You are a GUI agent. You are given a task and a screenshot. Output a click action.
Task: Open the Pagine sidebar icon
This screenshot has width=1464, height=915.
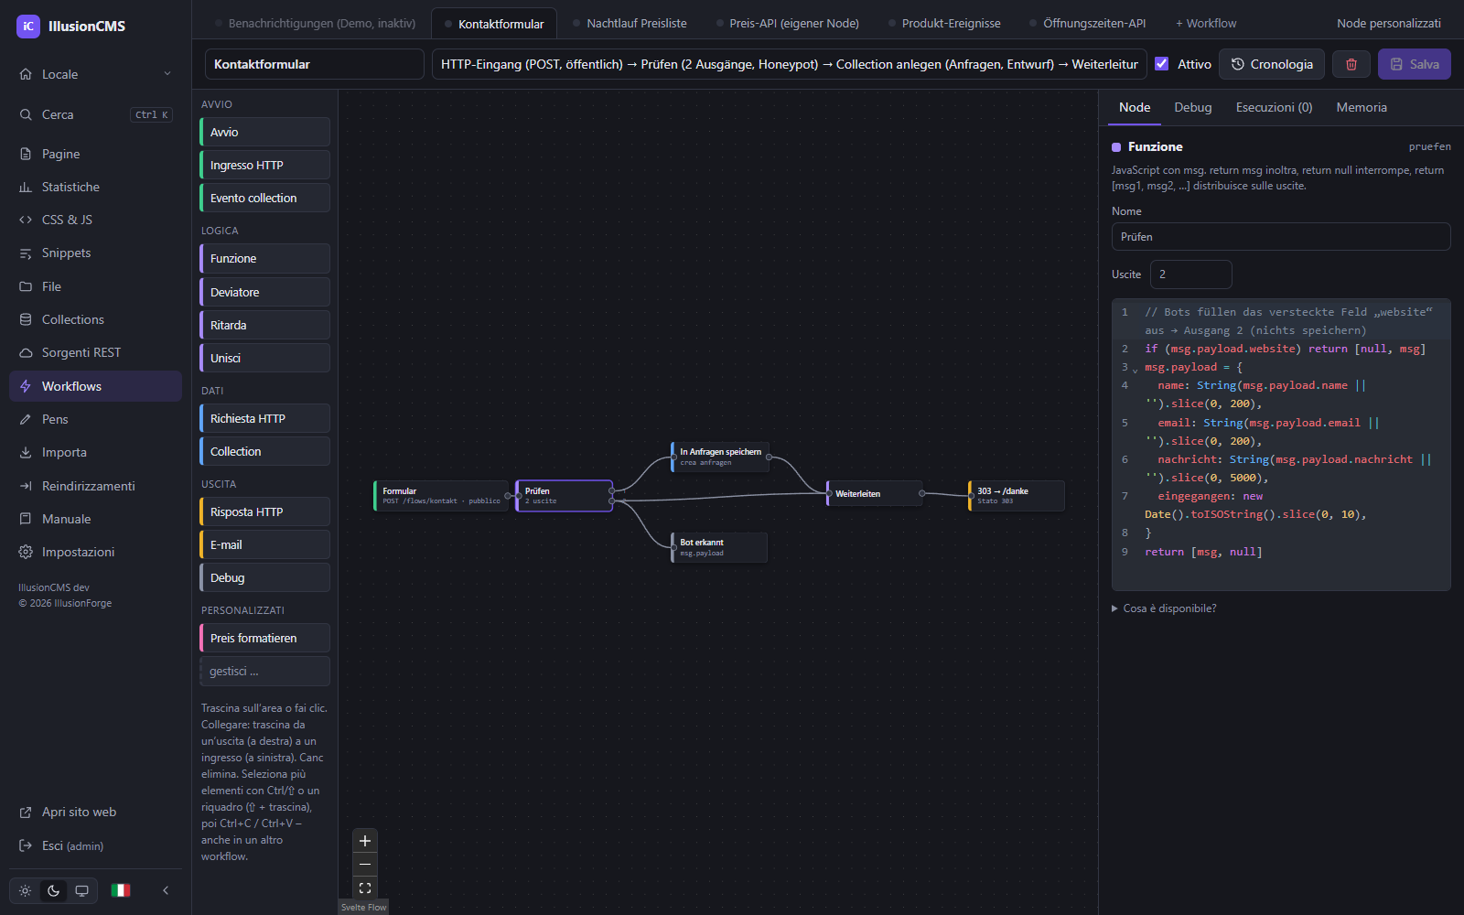pyautogui.click(x=26, y=154)
